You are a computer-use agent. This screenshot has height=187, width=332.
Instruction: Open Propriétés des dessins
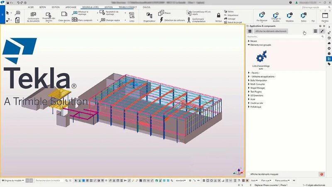[49, 17]
